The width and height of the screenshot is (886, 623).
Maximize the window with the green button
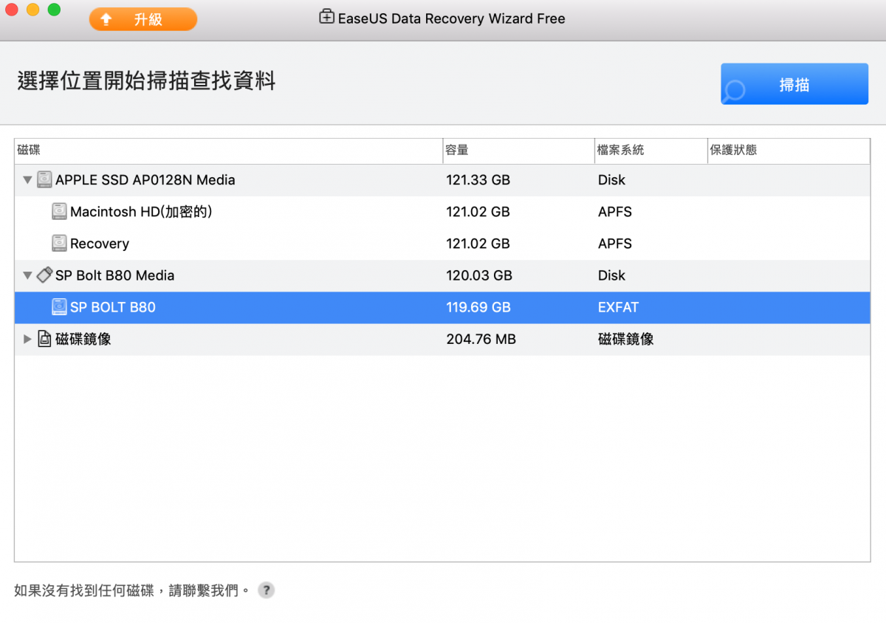tap(54, 10)
